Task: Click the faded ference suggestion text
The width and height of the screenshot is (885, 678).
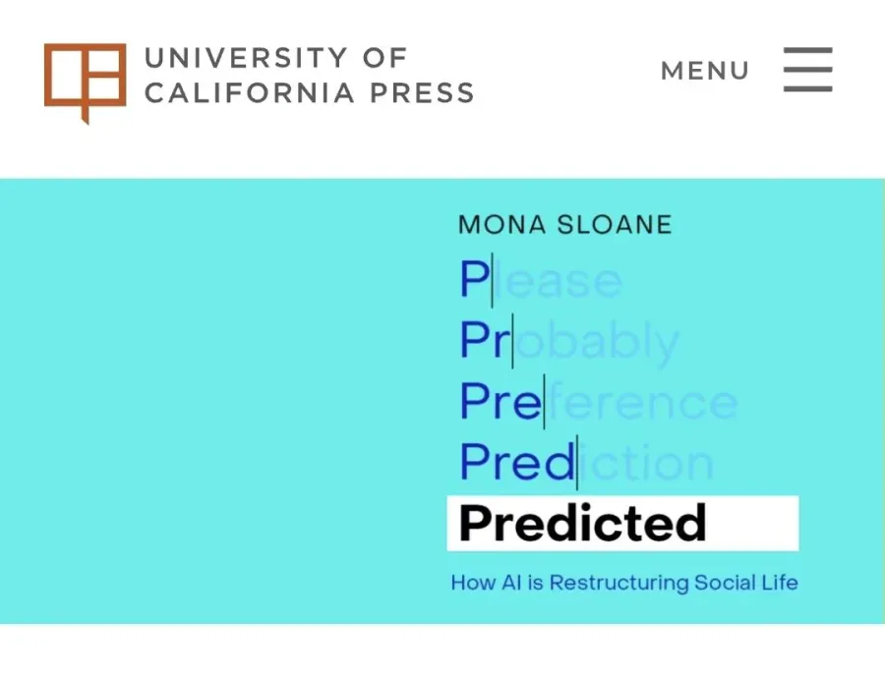Action: 643,402
